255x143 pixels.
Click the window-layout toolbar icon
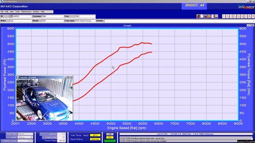click(216, 16)
